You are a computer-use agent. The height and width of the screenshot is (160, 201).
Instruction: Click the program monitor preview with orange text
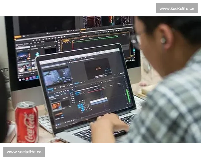(x=97, y=68)
